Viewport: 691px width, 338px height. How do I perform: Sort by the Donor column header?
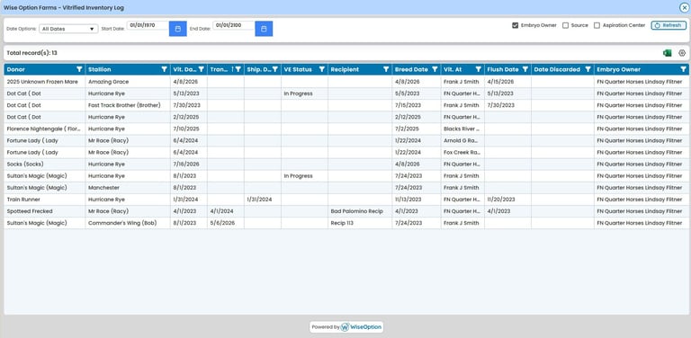(16, 69)
